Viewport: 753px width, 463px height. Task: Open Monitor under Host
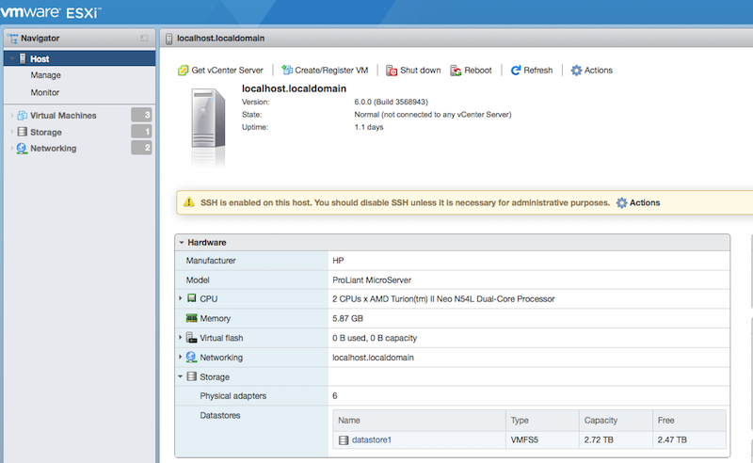coord(45,92)
